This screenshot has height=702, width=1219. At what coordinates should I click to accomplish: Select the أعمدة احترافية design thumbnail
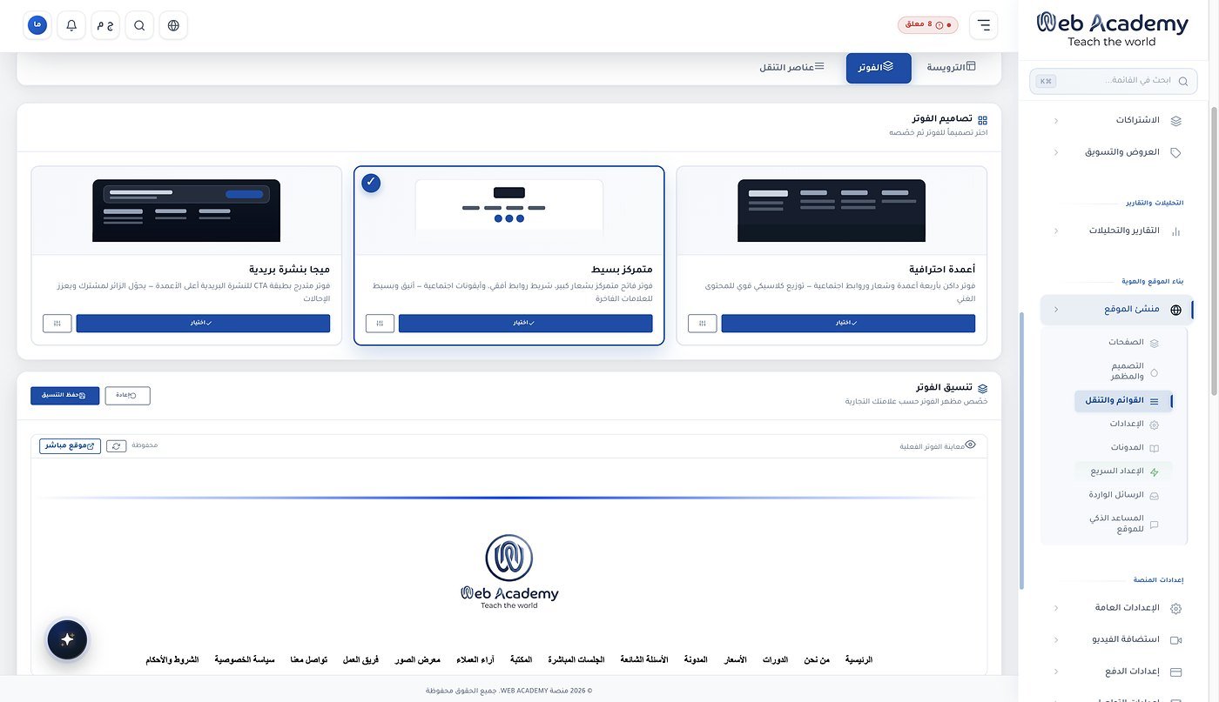click(x=832, y=211)
